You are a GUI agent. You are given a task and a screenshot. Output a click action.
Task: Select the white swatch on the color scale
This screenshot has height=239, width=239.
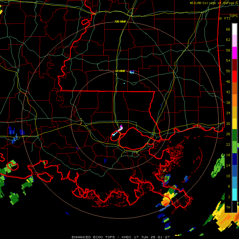click(234, 29)
